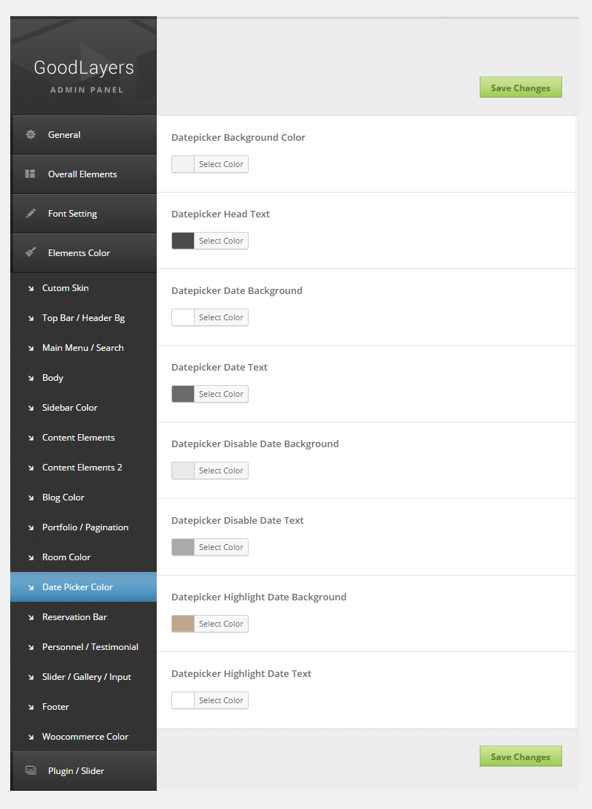Open Personnel / Testimonial colors

tap(84, 647)
